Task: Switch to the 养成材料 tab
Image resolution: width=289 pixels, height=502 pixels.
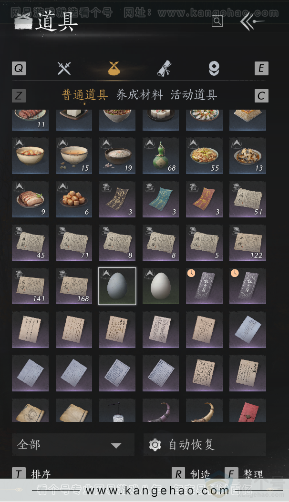Action: pyautogui.click(x=139, y=95)
